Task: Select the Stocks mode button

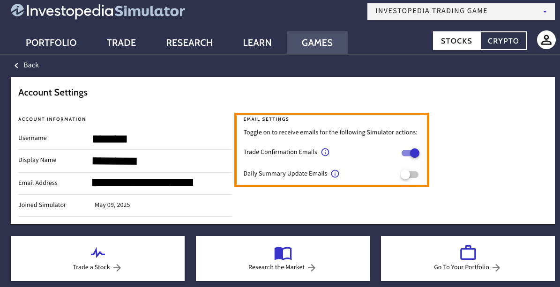Action: tap(456, 41)
